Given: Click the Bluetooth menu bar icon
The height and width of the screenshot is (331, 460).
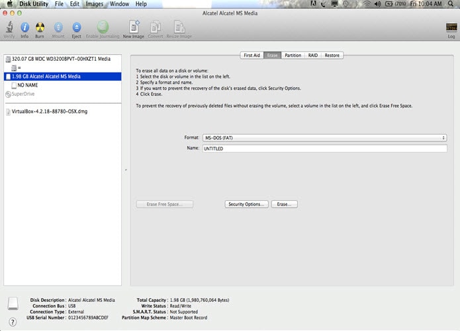Looking at the screenshot, I should (356, 4).
